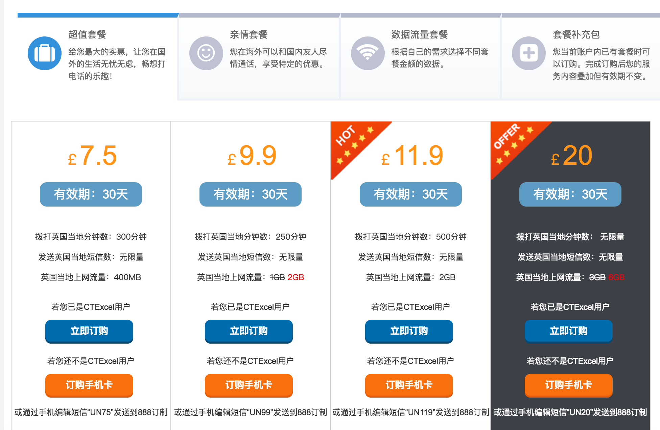The image size is (660, 430).
Task: Click the £20 price on dark plan
Action: click(x=571, y=156)
